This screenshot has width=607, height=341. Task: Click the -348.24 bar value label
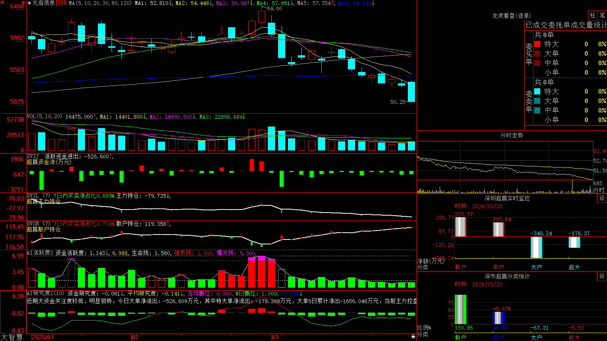pyautogui.click(x=541, y=233)
